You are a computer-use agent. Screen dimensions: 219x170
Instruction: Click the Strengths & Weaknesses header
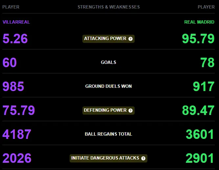coord(109,7)
